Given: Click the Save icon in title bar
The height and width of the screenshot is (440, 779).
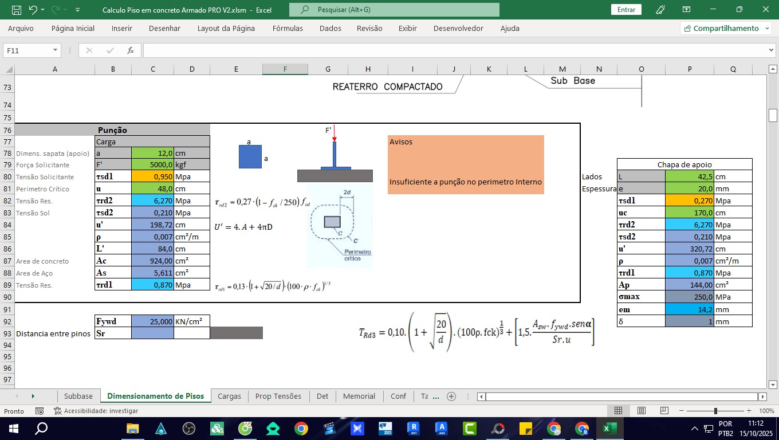Looking at the screenshot, I should (17, 10).
